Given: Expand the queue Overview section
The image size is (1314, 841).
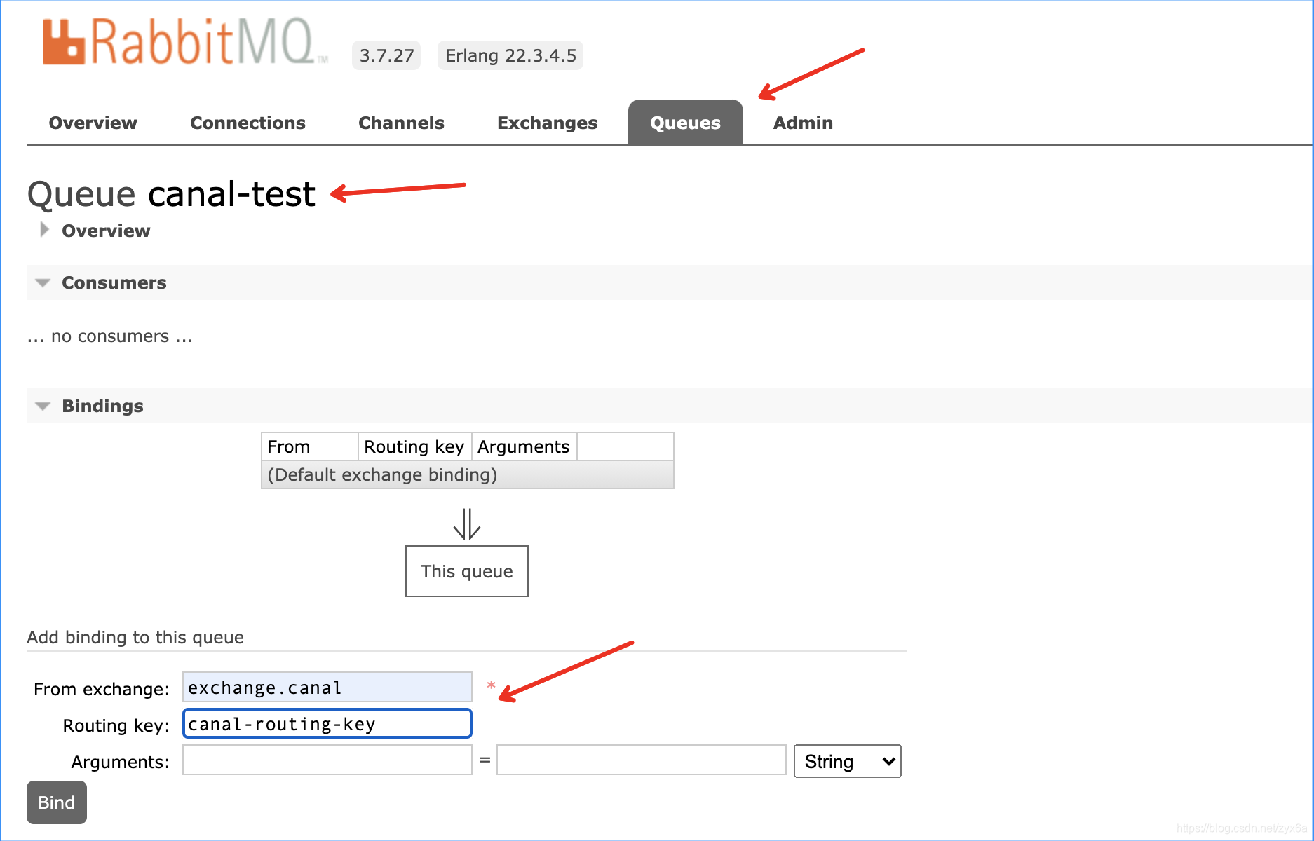Looking at the screenshot, I should 106,231.
